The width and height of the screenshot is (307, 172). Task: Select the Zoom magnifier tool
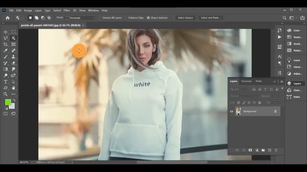click(5, 94)
